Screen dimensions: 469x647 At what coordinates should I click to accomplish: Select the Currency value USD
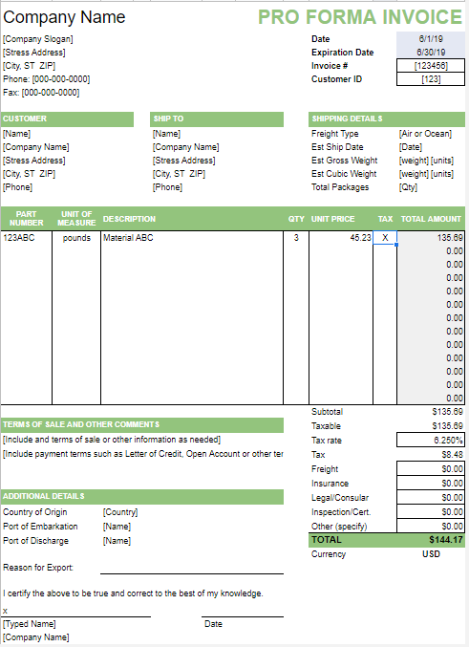click(x=431, y=554)
